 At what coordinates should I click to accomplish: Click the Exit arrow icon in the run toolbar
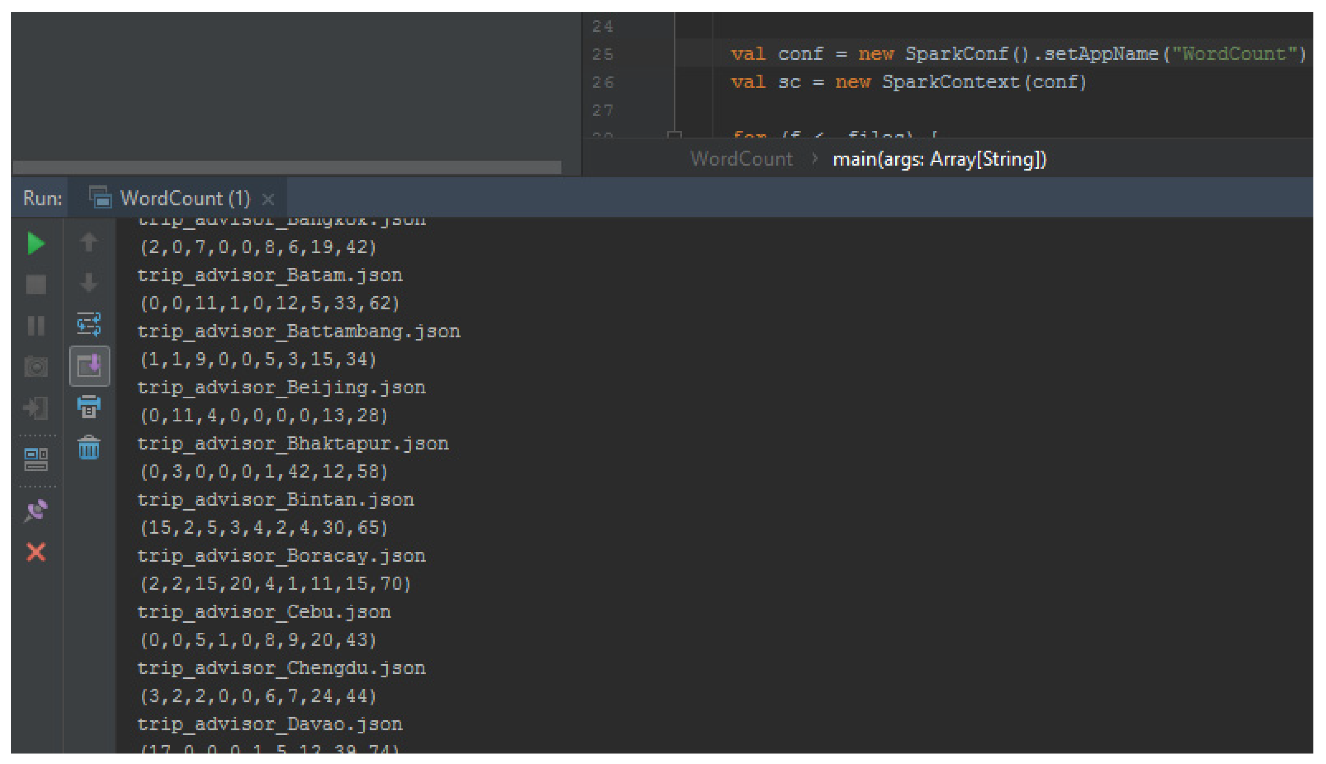36,408
